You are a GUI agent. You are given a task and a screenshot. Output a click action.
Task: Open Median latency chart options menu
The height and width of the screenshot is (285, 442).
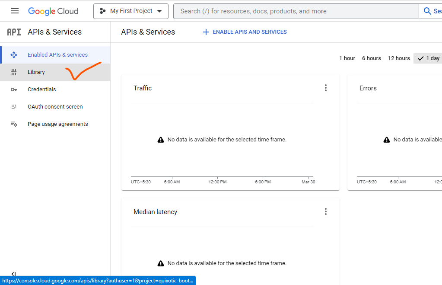click(x=326, y=211)
